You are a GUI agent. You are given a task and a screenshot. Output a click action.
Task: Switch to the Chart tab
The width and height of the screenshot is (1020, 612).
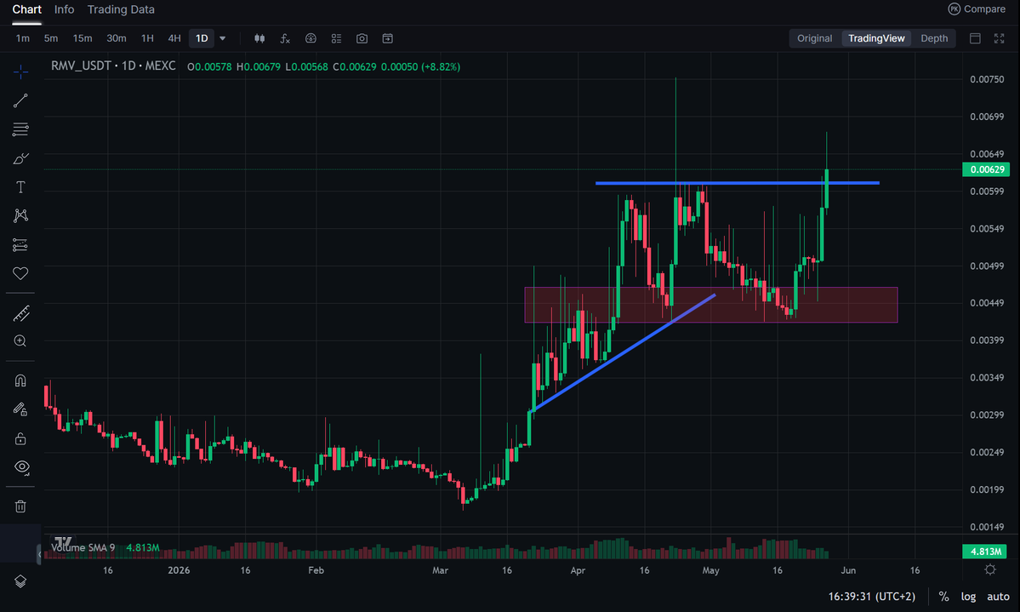(x=26, y=9)
